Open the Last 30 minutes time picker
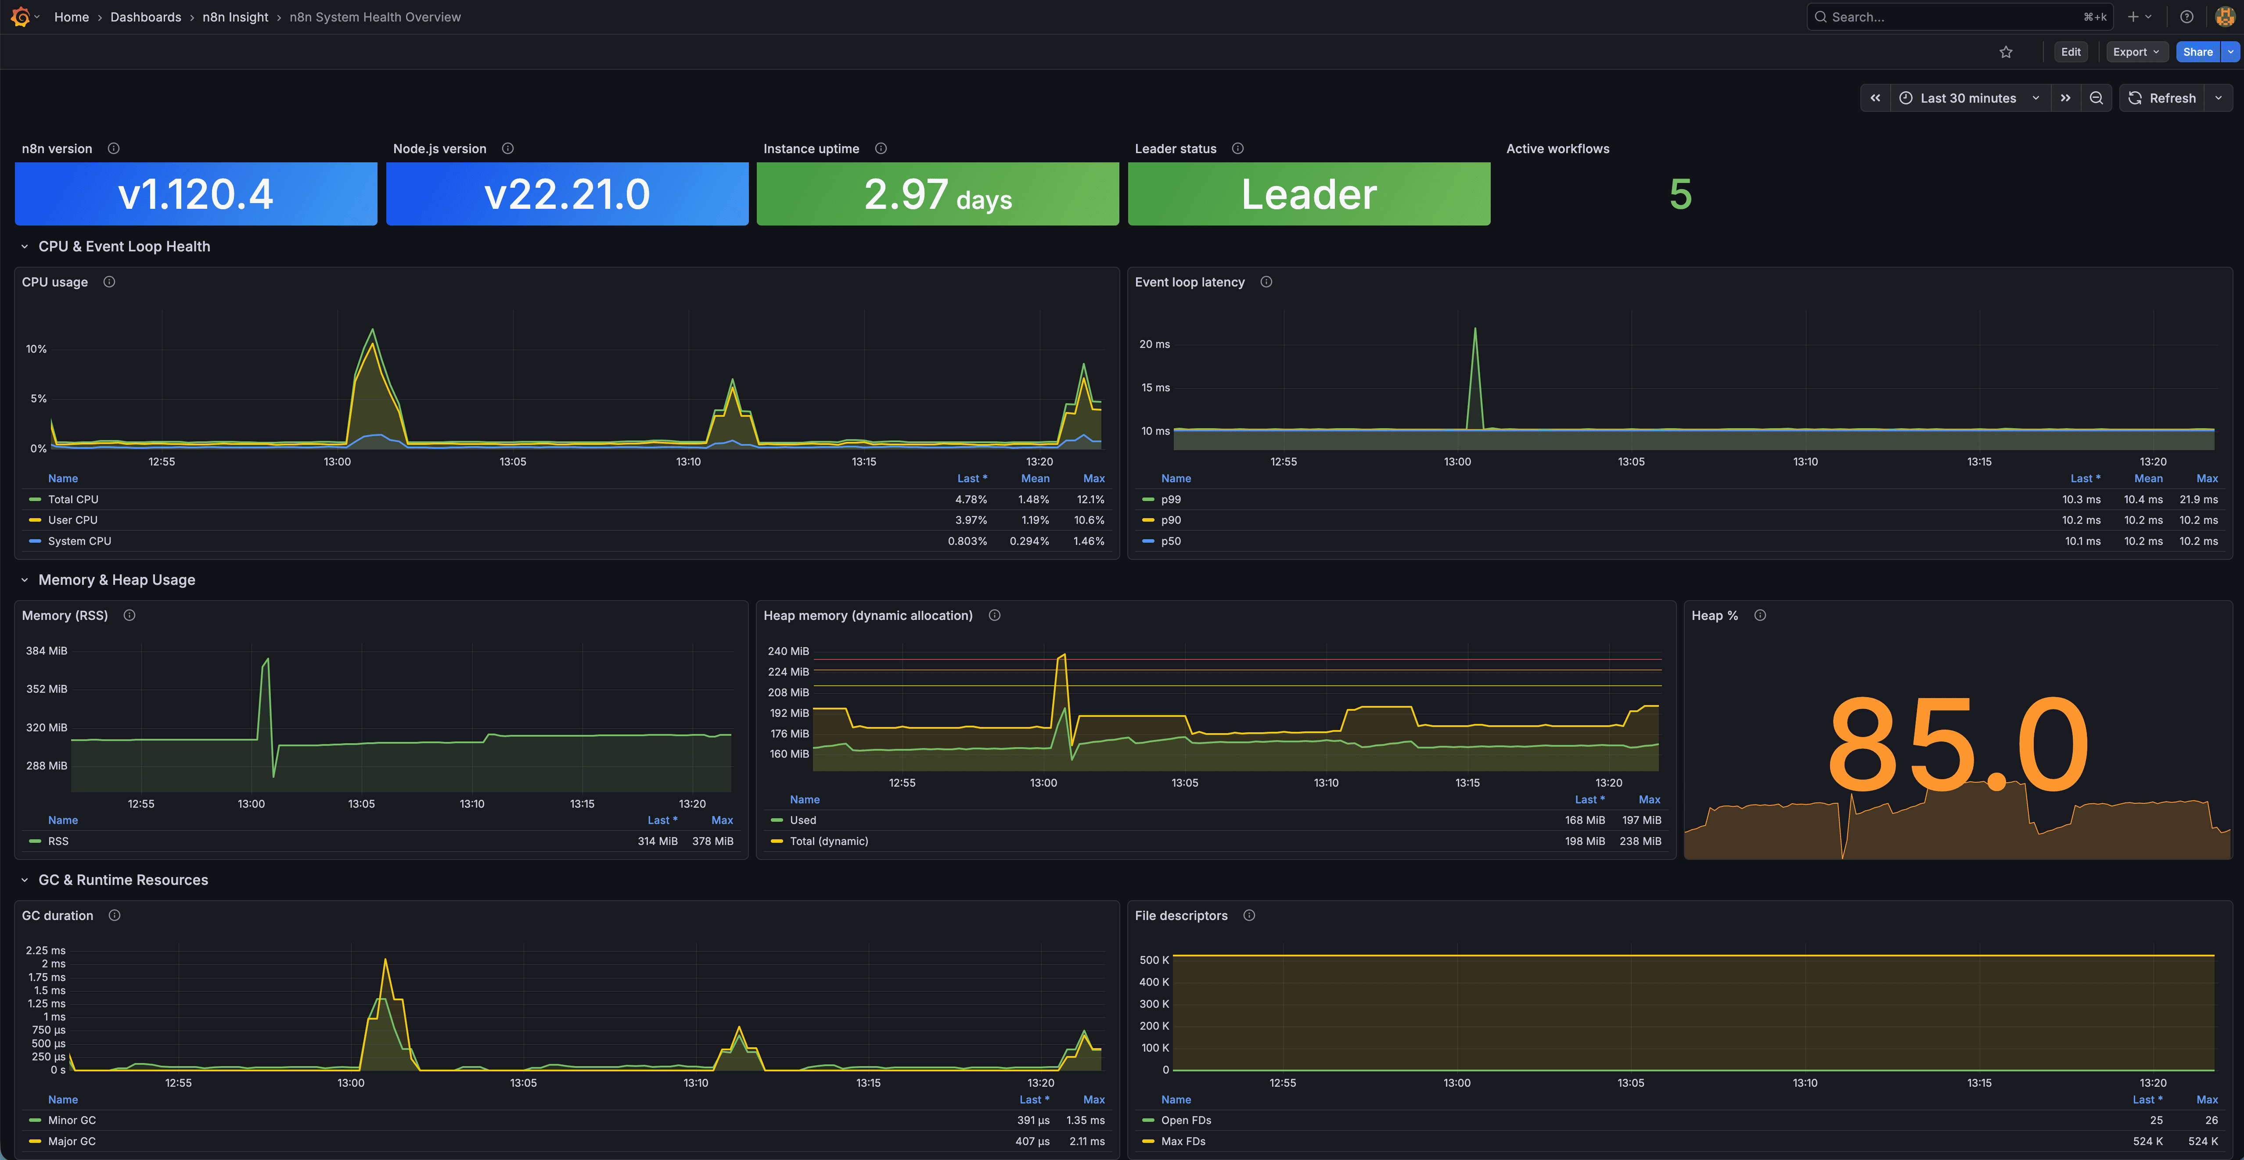This screenshot has height=1160, width=2244. (1968, 98)
